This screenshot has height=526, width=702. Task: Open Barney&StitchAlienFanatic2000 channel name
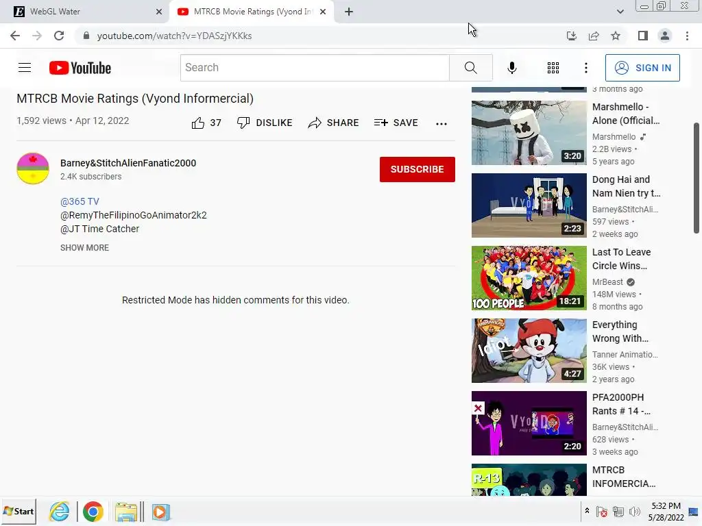(x=128, y=163)
